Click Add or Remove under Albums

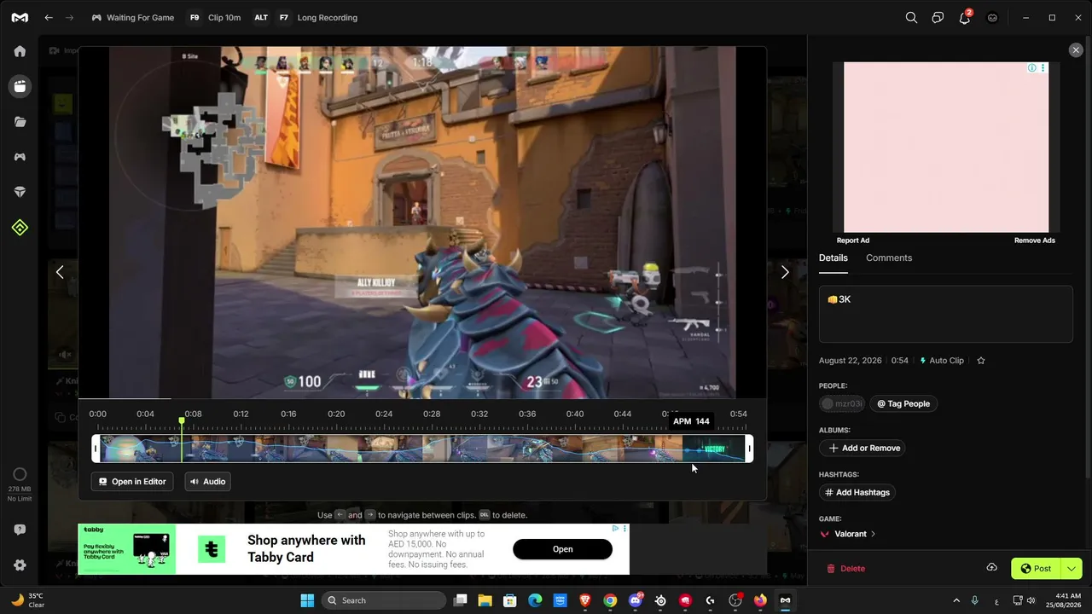tap(864, 448)
